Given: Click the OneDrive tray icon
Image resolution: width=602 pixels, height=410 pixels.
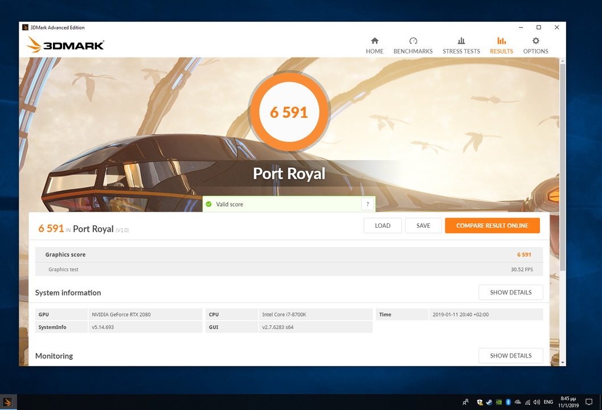Looking at the screenshot, I should 518,402.
